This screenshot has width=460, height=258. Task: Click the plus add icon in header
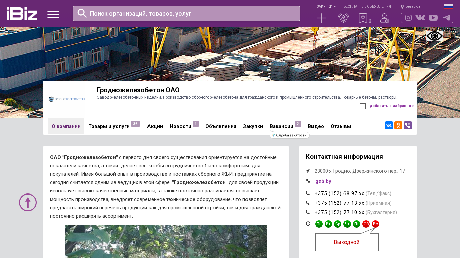322,18
